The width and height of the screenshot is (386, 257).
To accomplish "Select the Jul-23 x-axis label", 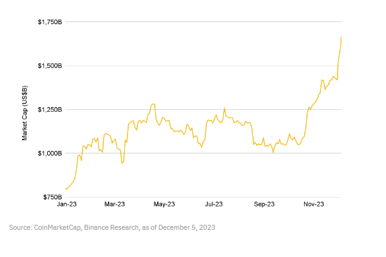I will click(214, 205).
